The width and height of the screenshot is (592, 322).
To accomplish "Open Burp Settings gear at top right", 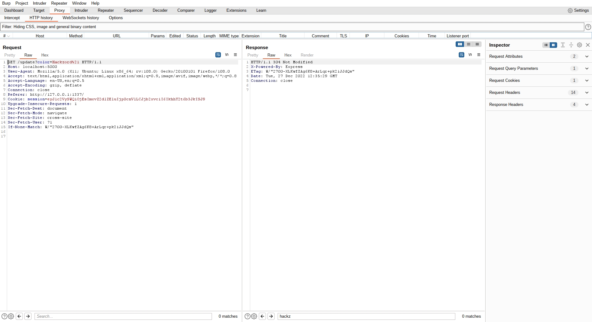I will point(578,10).
